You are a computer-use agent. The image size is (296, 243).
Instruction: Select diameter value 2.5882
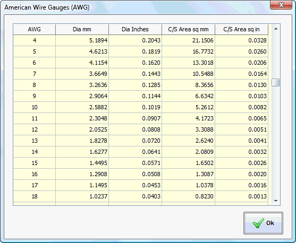pos(82,107)
